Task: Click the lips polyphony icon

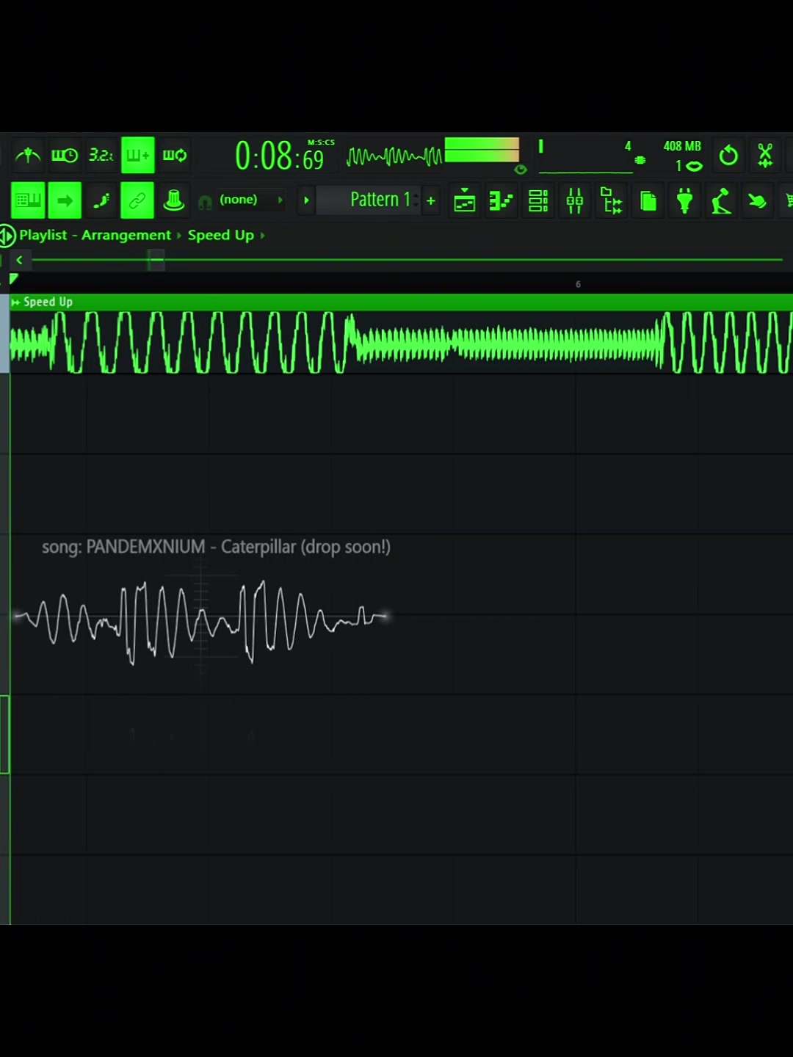Action: (694, 167)
